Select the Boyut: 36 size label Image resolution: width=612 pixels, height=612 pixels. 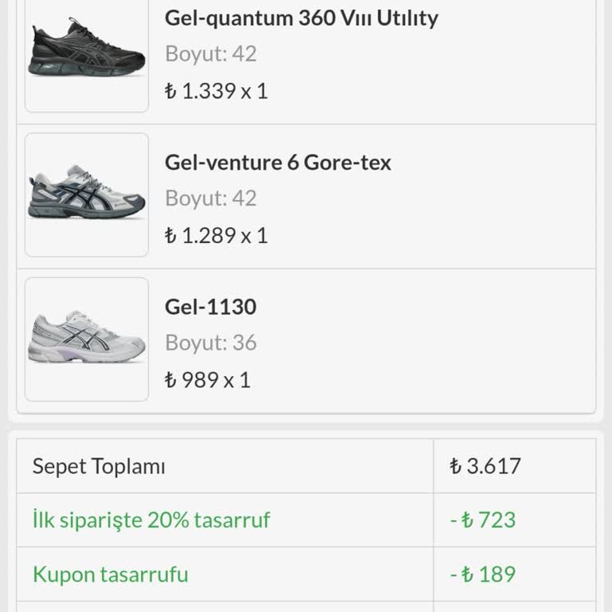210,343
